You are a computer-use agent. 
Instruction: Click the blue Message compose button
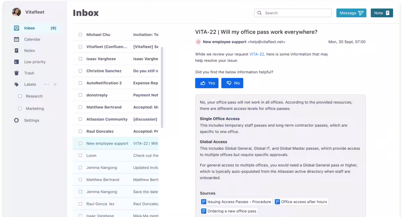click(x=351, y=13)
